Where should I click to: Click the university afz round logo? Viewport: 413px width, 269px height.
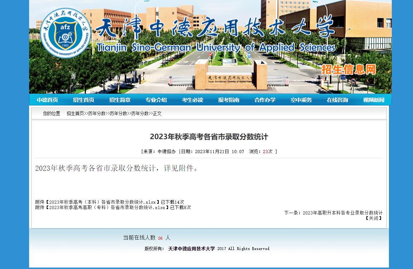click(x=66, y=33)
